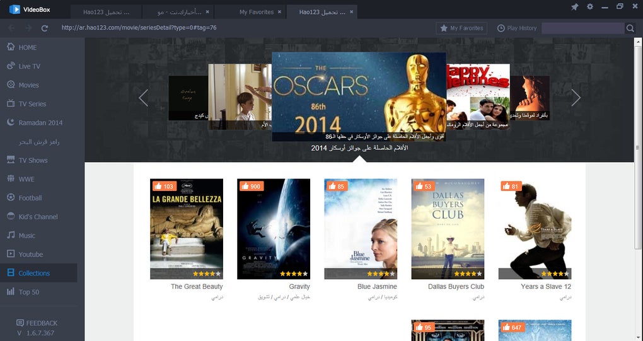The height and width of the screenshot is (341, 643).
Task: Click the version text V 1.6.7.367
Action: pyautogui.click(x=36, y=333)
